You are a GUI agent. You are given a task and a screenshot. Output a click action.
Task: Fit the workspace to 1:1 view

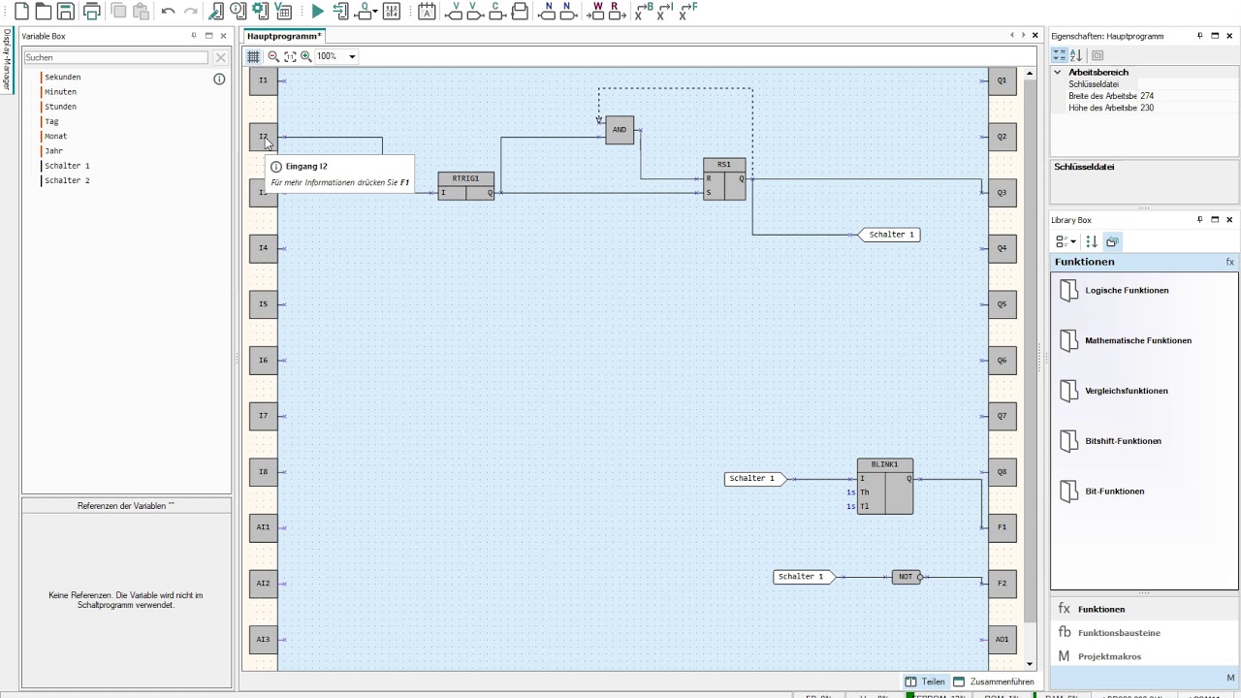(x=290, y=56)
